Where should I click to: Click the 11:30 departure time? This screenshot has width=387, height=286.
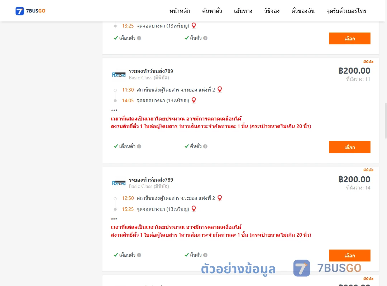(x=128, y=90)
